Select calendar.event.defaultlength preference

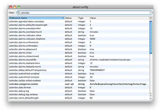(x=79, y=98)
